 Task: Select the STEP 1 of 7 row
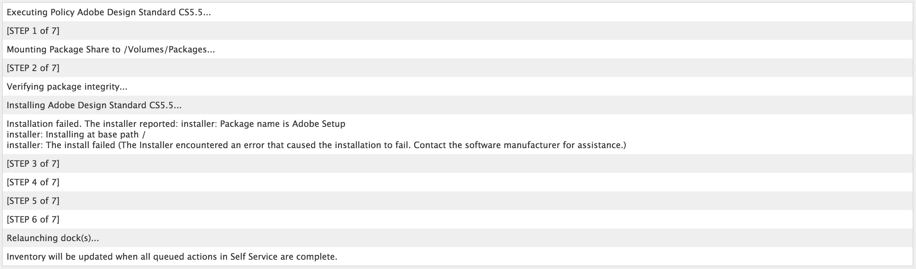pyautogui.click(x=458, y=31)
